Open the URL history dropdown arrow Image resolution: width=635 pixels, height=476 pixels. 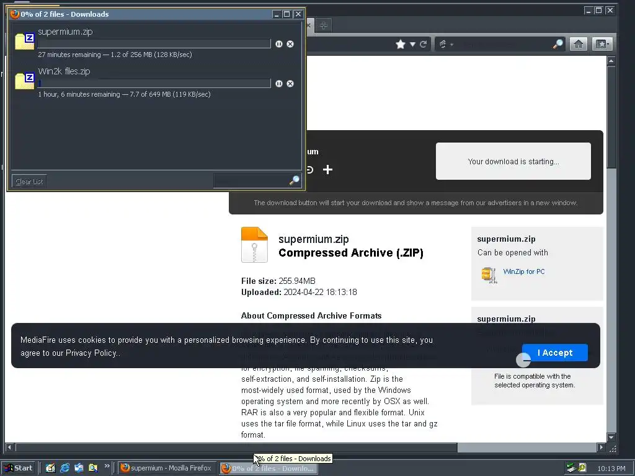[412, 44]
